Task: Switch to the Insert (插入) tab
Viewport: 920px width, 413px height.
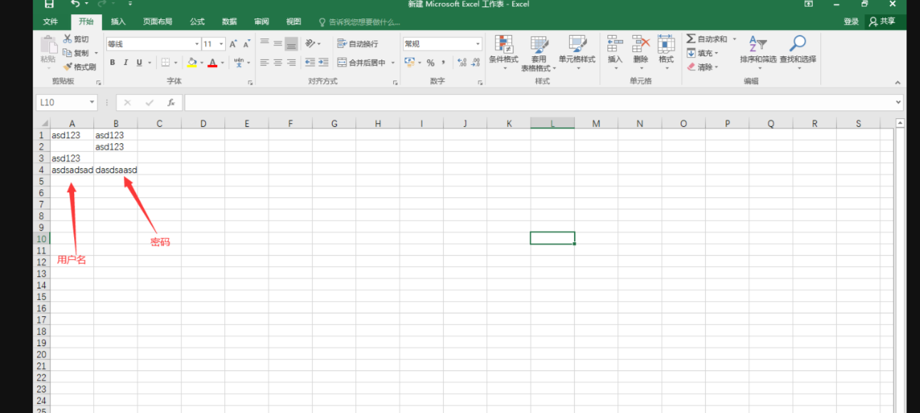Action: pyautogui.click(x=118, y=22)
